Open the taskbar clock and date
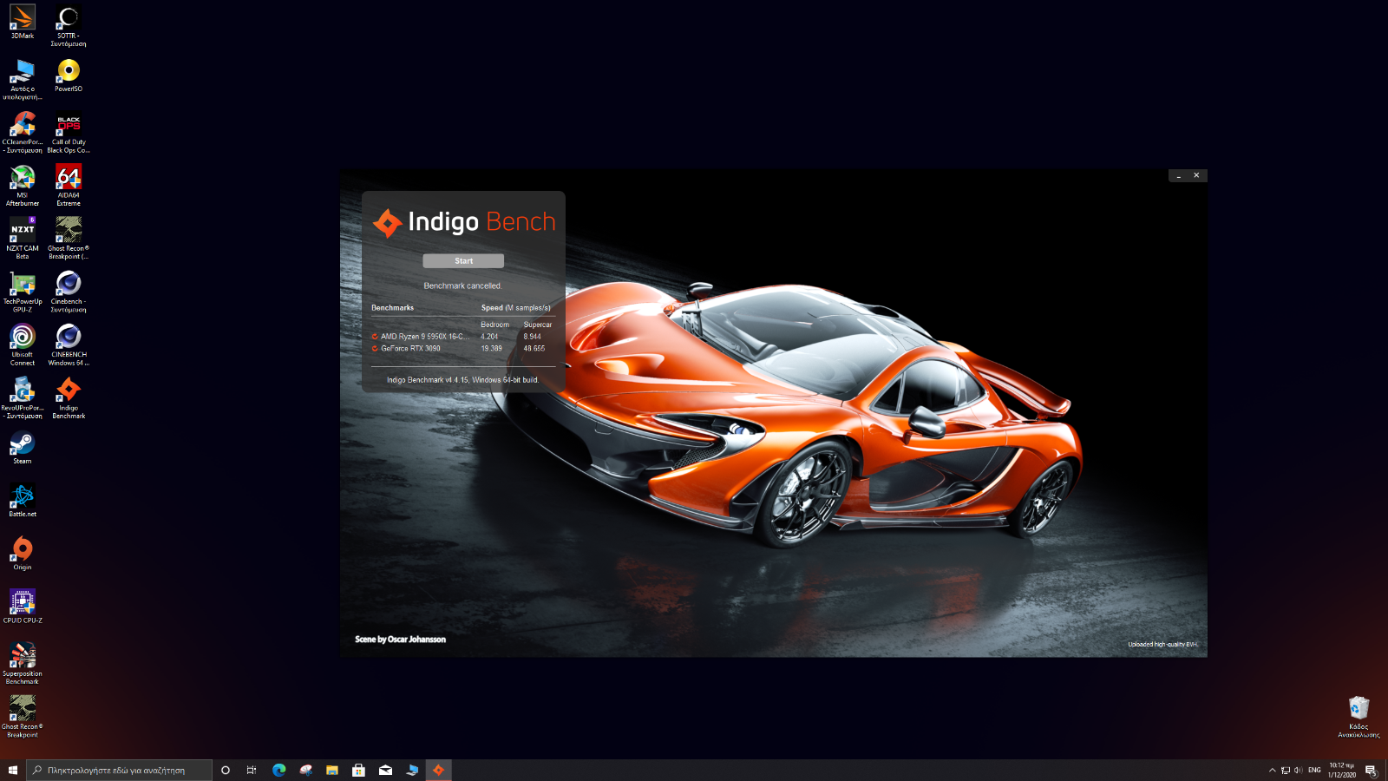 coord(1341,770)
